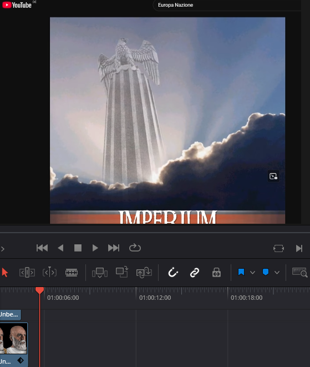The image size is (310, 367).
Task: Click the YouTube logo
Action: click(x=17, y=5)
